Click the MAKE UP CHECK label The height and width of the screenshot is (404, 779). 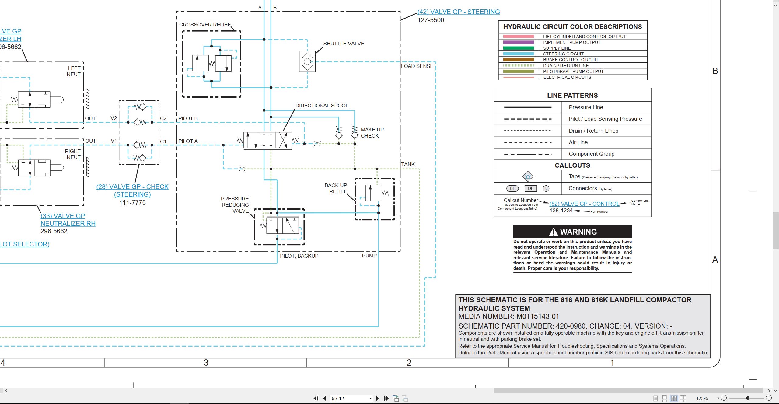coord(372,133)
